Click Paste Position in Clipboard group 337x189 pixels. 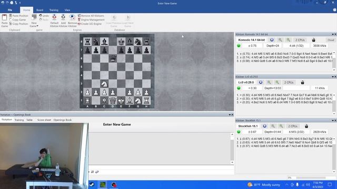(18, 16)
